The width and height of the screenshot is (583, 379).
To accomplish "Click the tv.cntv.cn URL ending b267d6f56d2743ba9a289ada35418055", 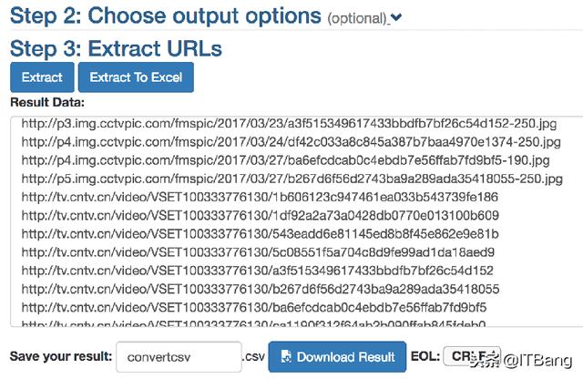I will click(260, 289).
